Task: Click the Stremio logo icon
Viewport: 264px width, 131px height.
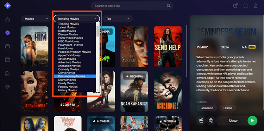Action: [7, 6]
